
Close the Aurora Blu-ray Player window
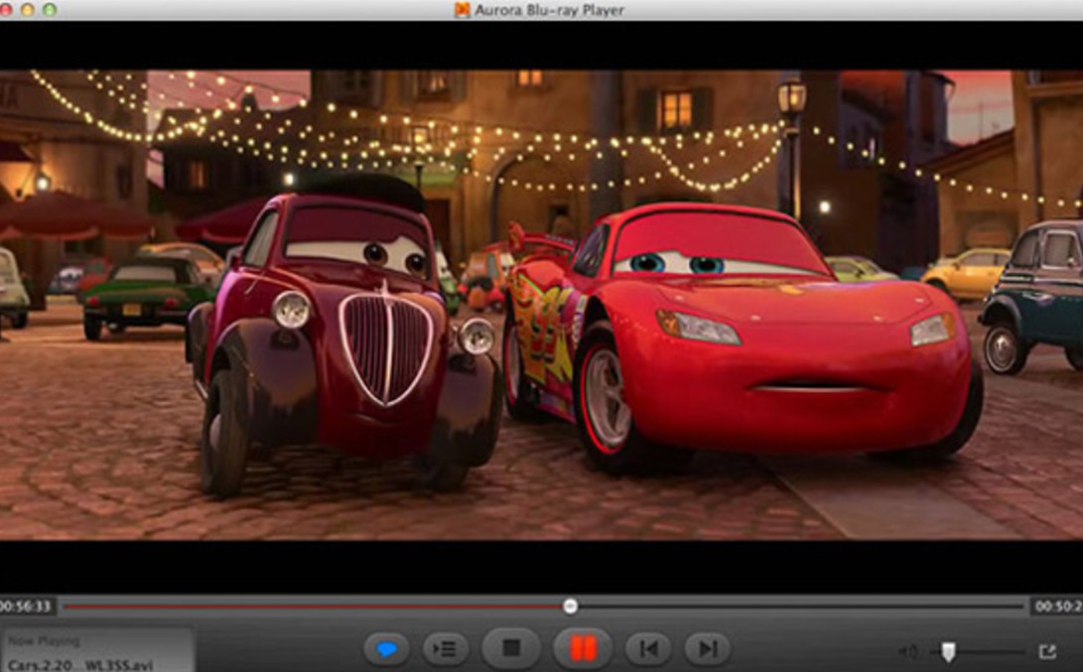(6, 10)
